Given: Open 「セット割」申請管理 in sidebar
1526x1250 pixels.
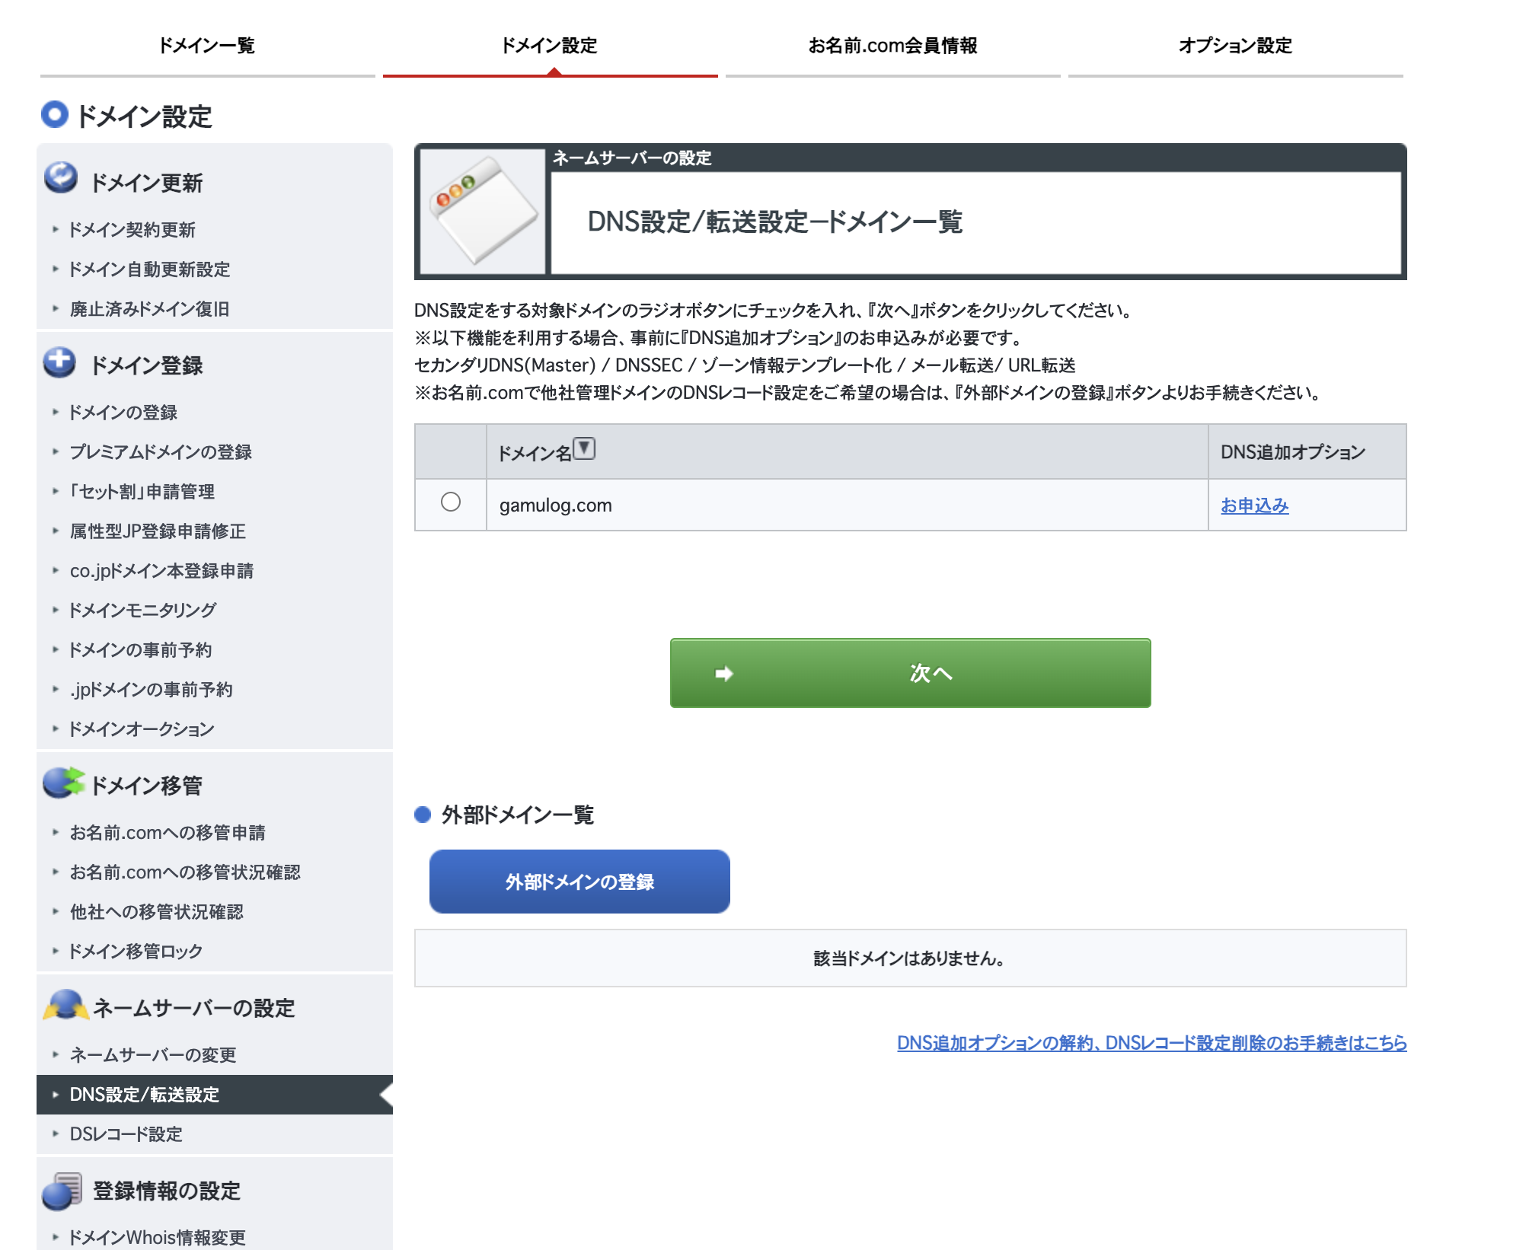Looking at the screenshot, I should click(x=142, y=492).
